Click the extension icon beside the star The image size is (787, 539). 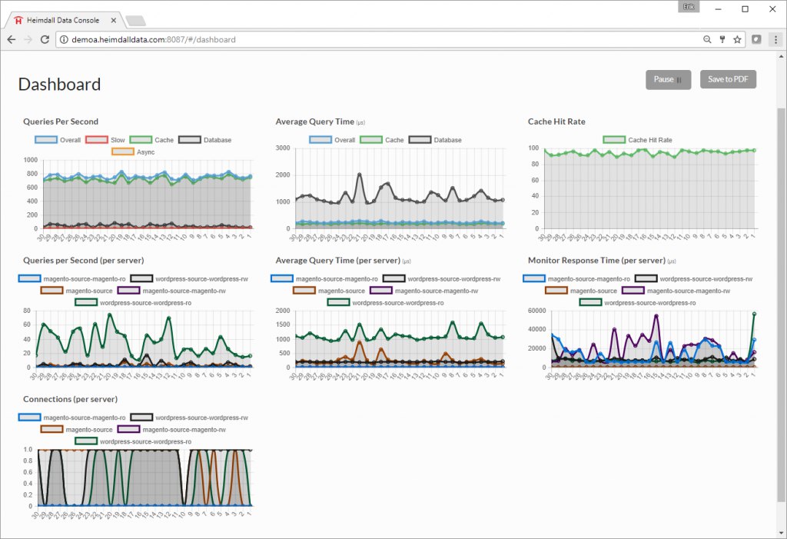tap(756, 39)
